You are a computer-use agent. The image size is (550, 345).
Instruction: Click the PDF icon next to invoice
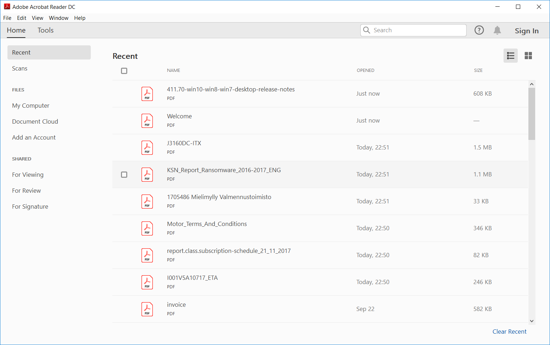pyautogui.click(x=147, y=309)
